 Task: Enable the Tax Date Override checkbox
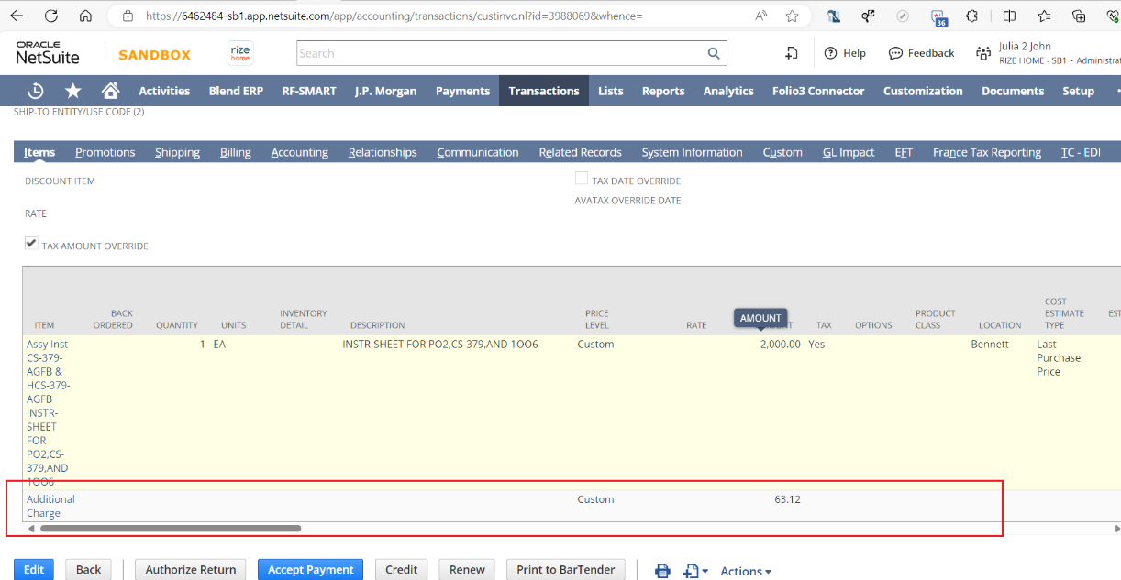[582, 179]
